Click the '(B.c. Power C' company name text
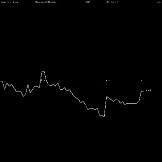Image resolution: width=162 pixels, height=162 pixels. tap(112, 2)
